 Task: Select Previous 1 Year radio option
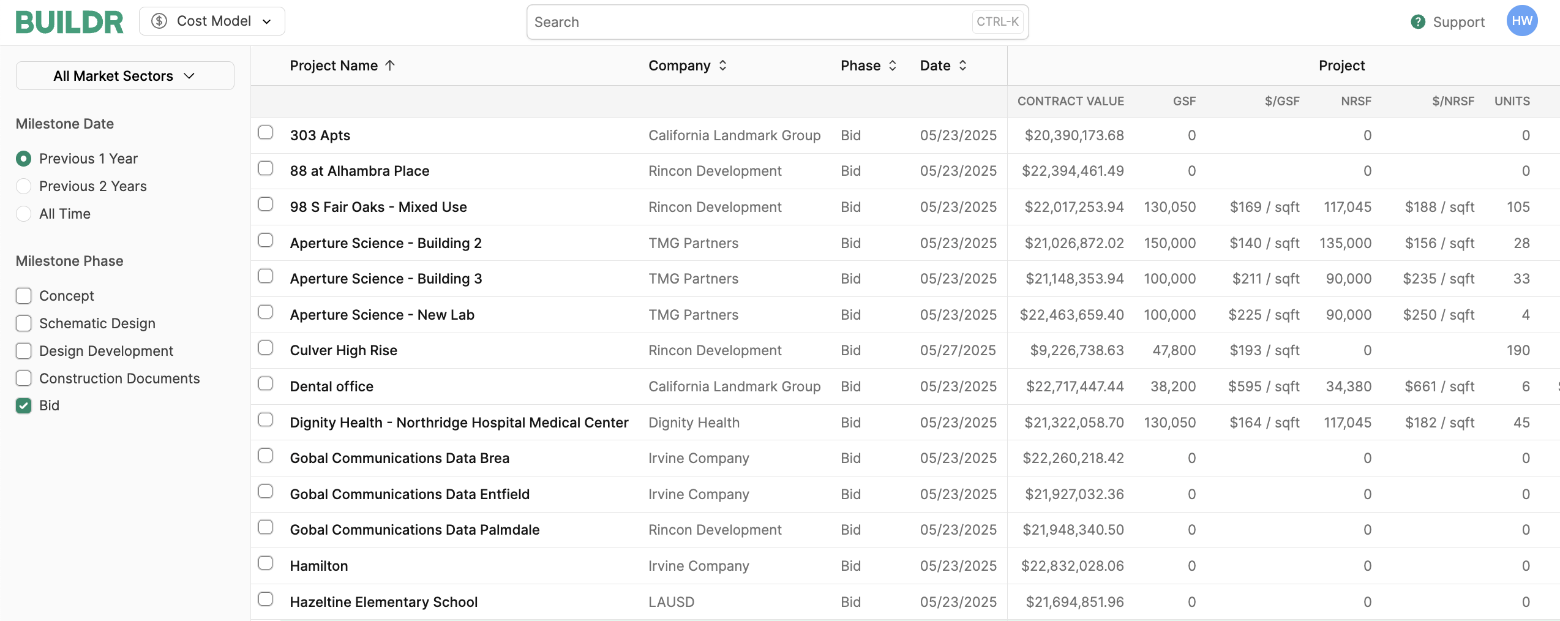(23, 159)
